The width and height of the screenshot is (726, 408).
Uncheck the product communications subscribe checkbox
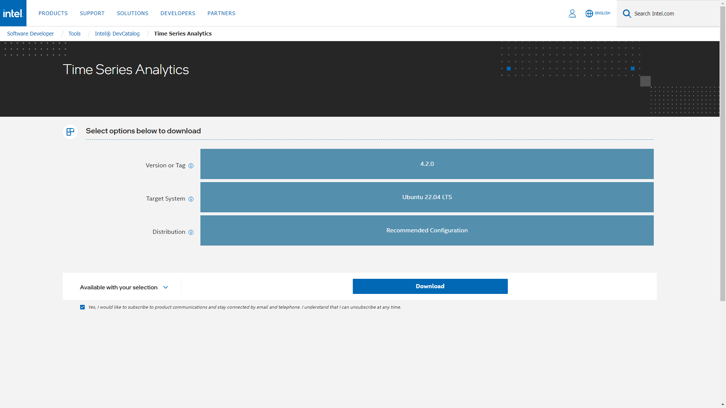coord(82,307)
